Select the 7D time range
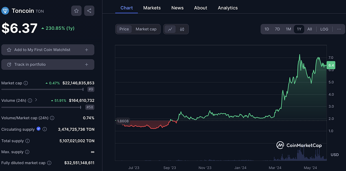The width and height of the screenshot is (346, 171). (x=277, y=29)
